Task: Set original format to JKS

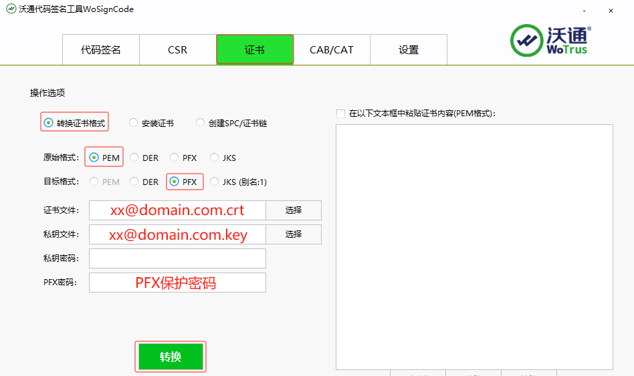Action: point(215,158)
